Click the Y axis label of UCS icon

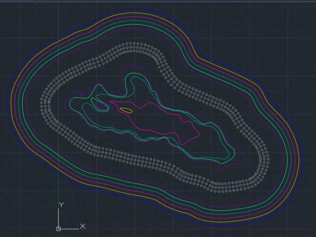[x=61, y=204]
